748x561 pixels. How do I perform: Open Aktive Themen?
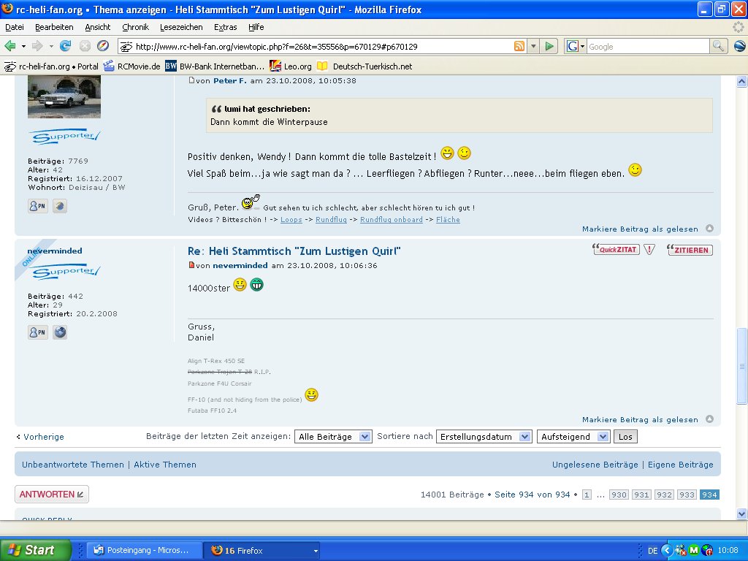[x=165, y=465]
